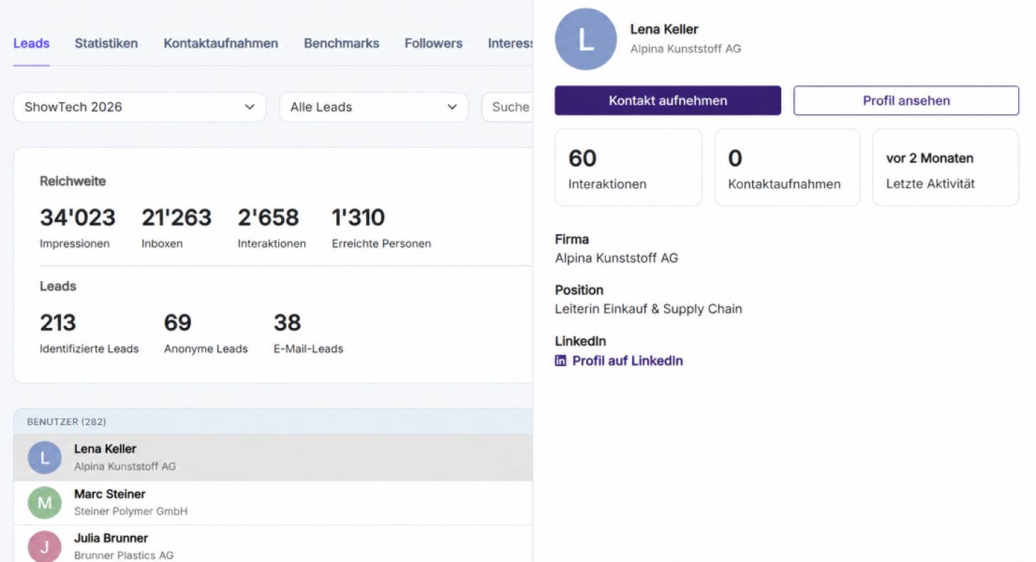The image size is (1036, 562).
Task: Click Lena Keller's large avatar in detail panel
Action: pyautogui.click(x=585, y=39)
